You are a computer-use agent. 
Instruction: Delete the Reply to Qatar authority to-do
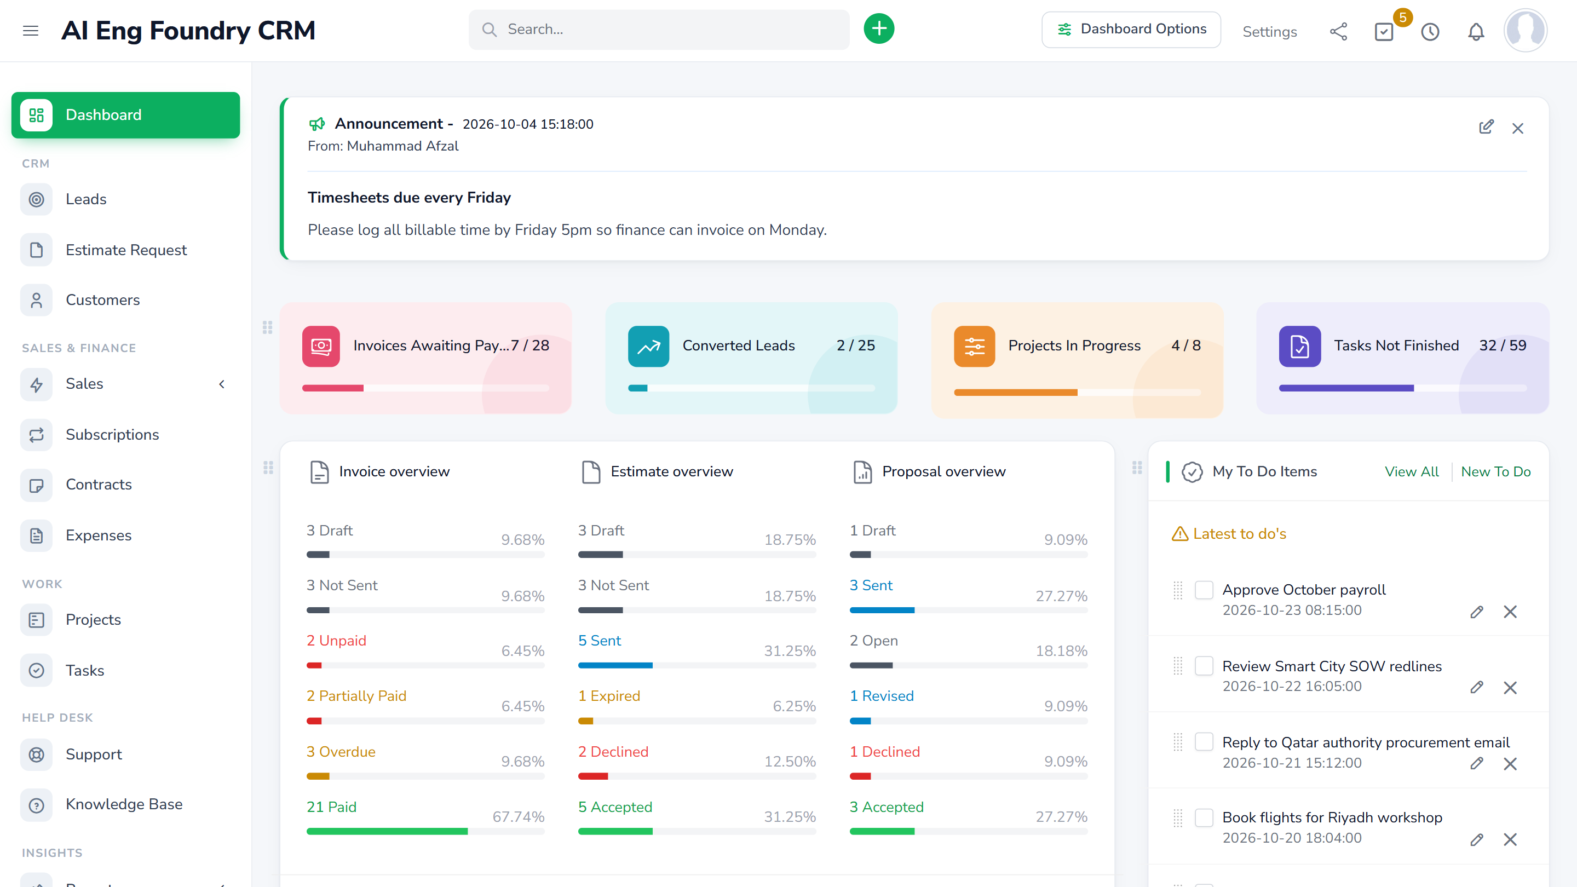click(x=1510, y=764)
